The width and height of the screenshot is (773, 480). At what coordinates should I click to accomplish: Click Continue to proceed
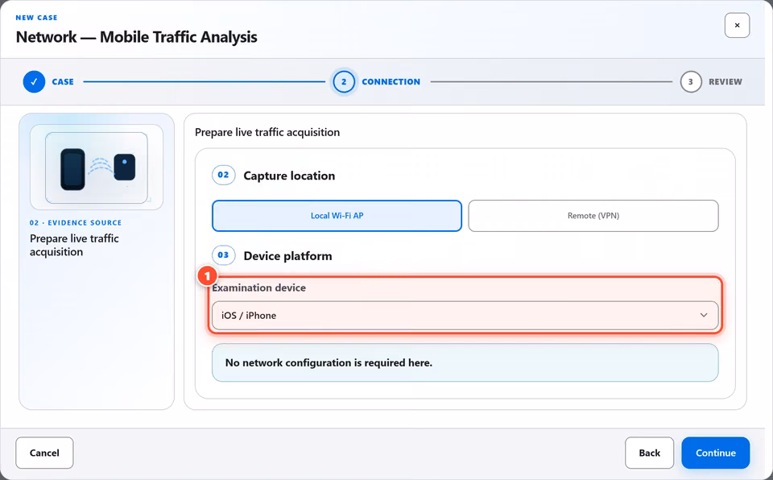[x=715, y=453]
